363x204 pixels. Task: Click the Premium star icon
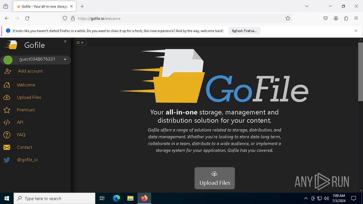[7, 110]
